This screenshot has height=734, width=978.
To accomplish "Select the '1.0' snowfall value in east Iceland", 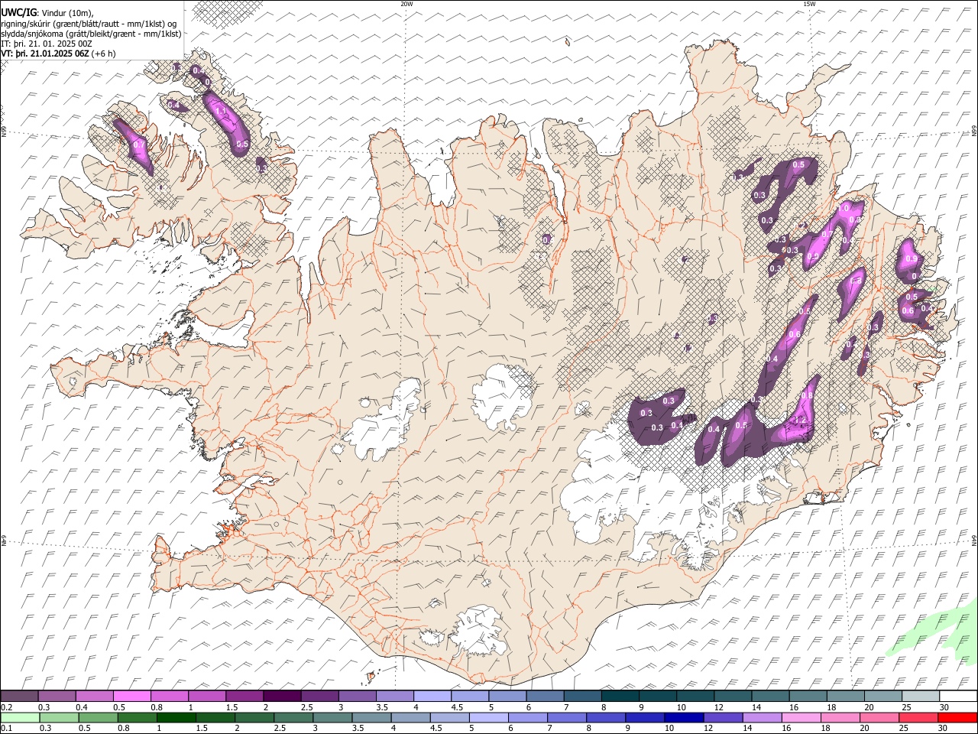I will pos(844,208).
